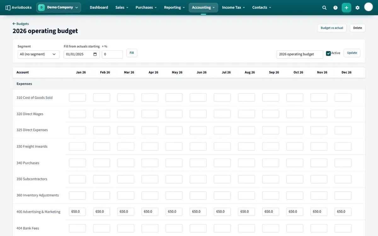This screenshot has width=378, height=236.
Task: Click the "Account" column header
Action: [x=23, y=72]
